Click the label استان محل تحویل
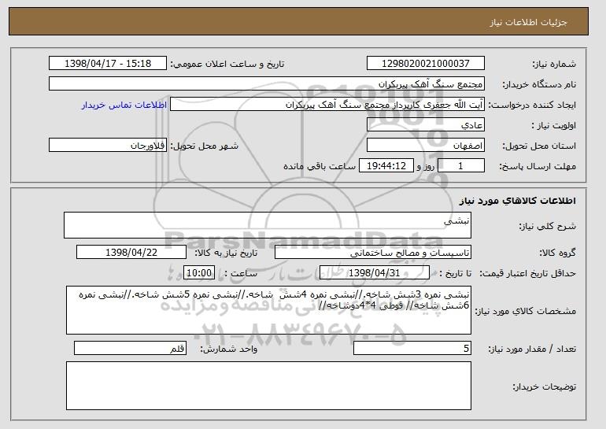The height and width of the screenshot is (429, 606). [539, 146]
